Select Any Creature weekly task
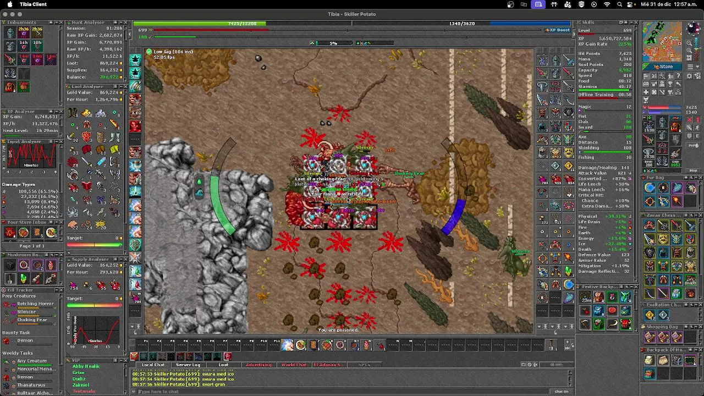 click(32, 361)
